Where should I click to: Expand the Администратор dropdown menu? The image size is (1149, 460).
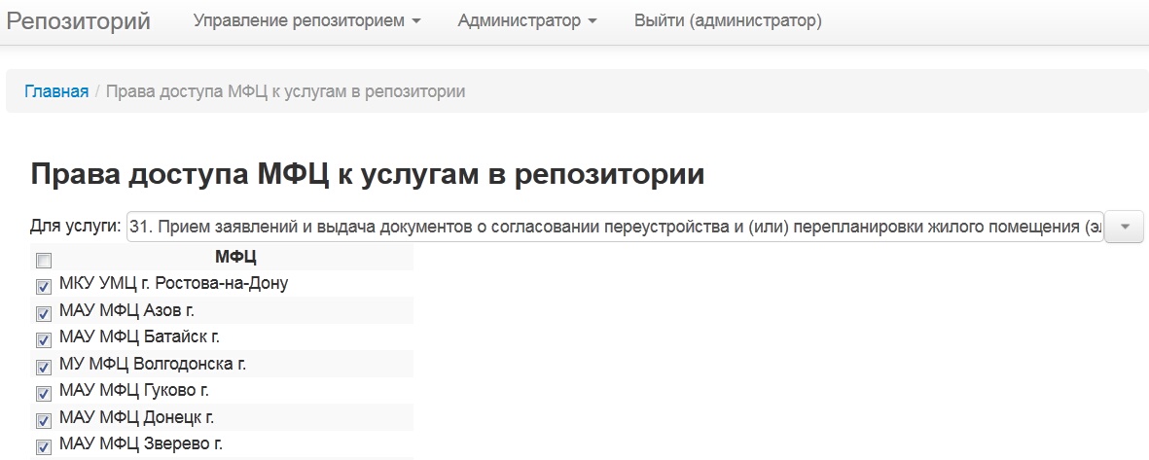(x=527, y=20)
